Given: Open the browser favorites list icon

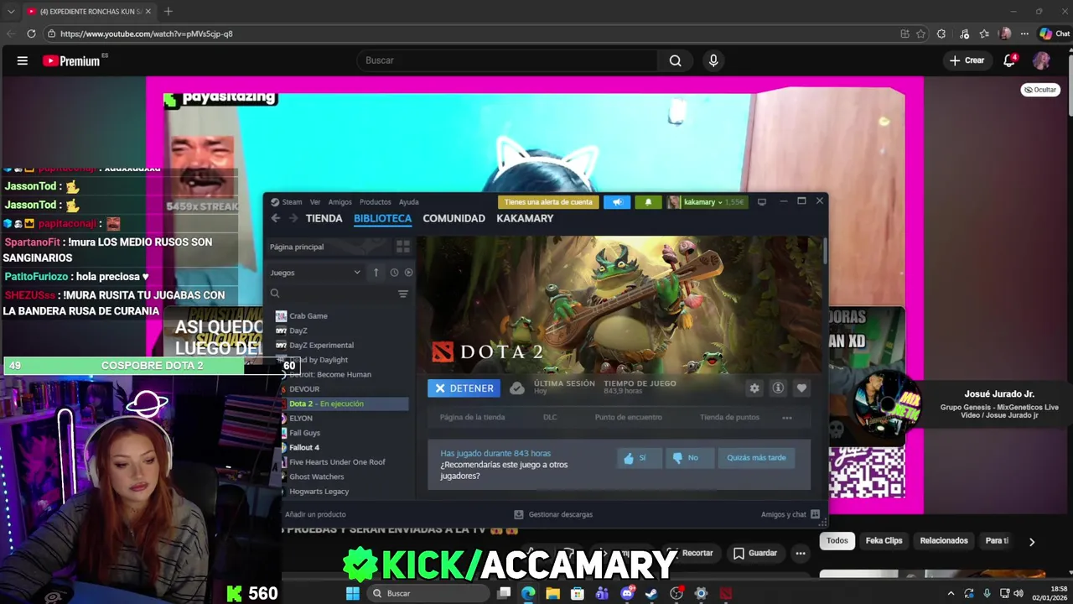Looking at the screenshot, I should [x=984, y=34].
